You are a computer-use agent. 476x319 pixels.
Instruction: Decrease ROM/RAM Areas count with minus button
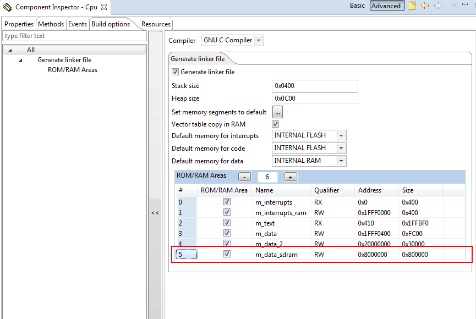(244, 177)
